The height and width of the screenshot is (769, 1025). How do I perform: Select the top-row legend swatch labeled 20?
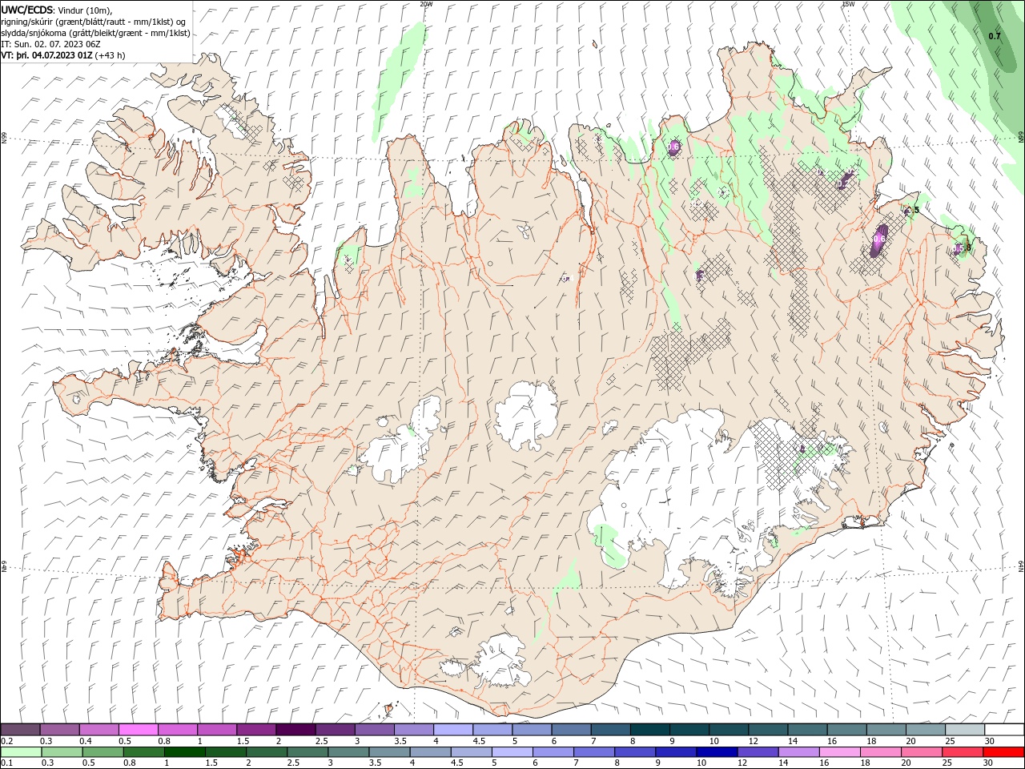tap(925, 730)
